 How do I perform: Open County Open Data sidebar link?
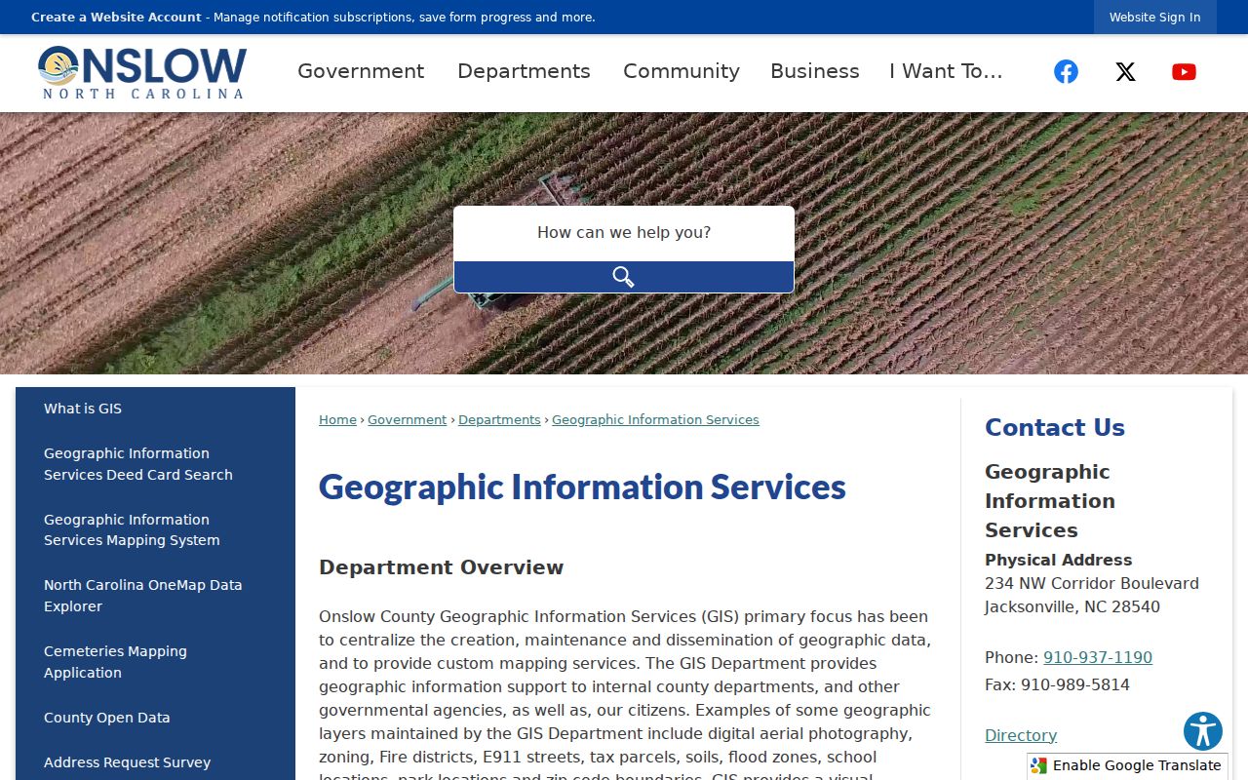[x=107, y=718]
